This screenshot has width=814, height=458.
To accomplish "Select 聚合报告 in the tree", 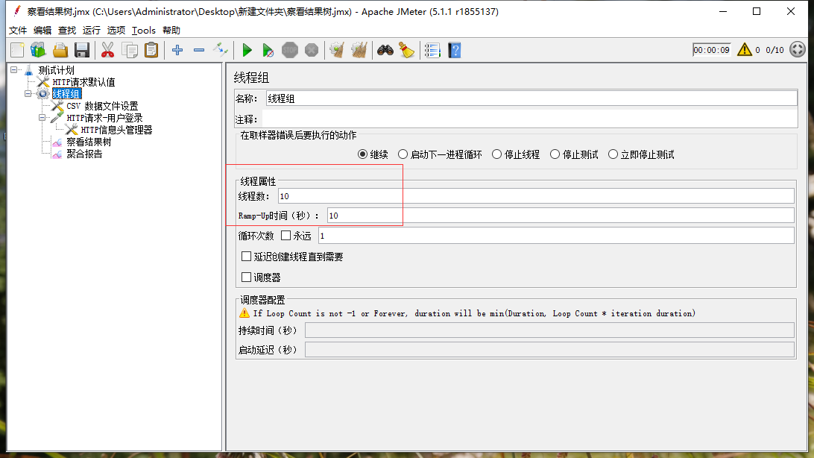I will (x=84, y=154).
